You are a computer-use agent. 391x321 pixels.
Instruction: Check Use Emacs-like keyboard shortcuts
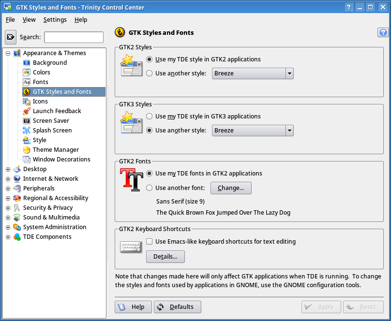click(150, 241)
